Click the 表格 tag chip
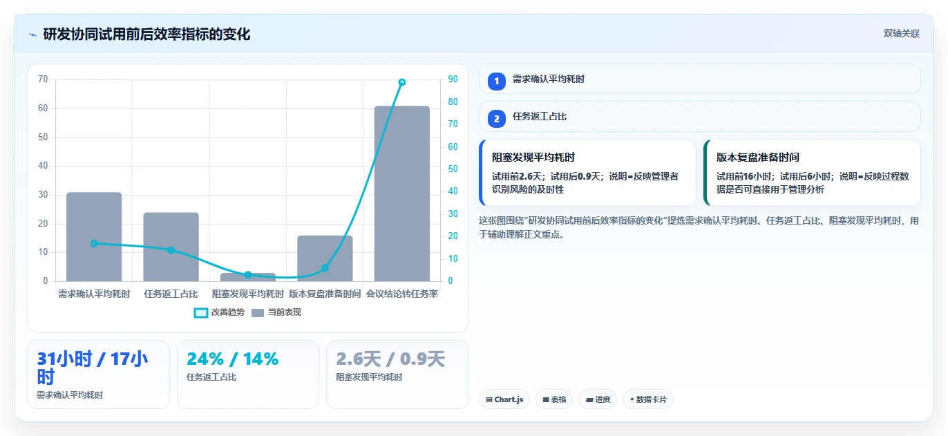The width and height of the screenshot is (948, 436). pos(554,399)
